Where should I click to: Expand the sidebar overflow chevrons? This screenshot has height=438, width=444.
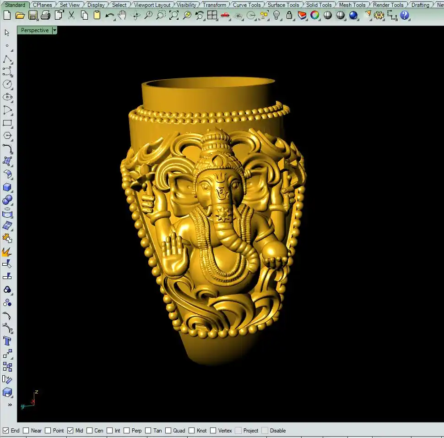point(10,405)
